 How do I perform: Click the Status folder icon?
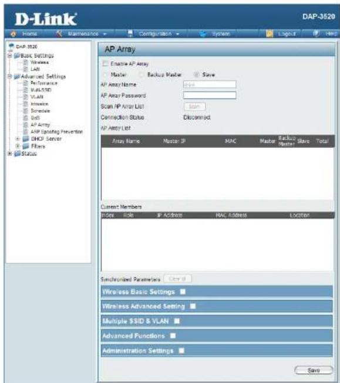click(17, 154)
